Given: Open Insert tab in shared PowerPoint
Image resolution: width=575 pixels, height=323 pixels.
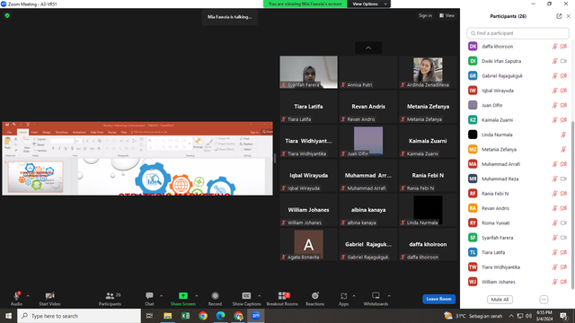Looking at the screenshot, I should tap(34, 132).
